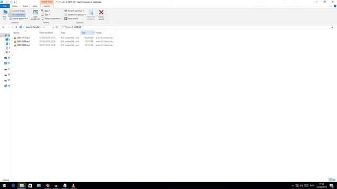Click the Close search red X
The image size is (337, 189).
101,15
